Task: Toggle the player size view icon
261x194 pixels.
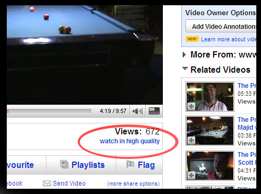Action: (154, 111)
